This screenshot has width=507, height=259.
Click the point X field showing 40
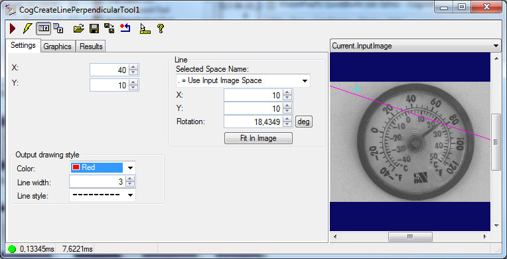109,70
